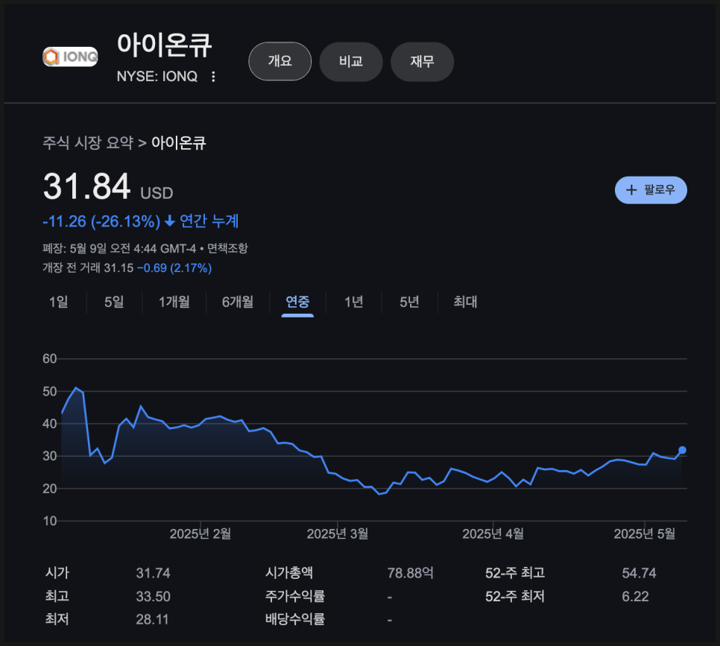Click the 시가총액 value 78.88억
Viewport: 720px width, 646px height.
pos(411,573)
